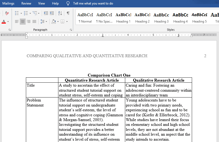
Task: Click the first line indent marker on ruler
Action: pos(26,34)
